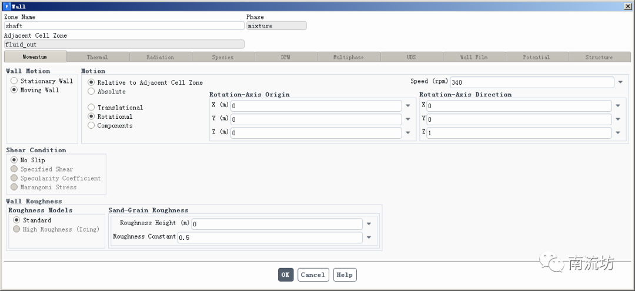The width and height of the screenshot is (635, 291).
Task: Switch to the Multiphase tab
Action: pos(349,57)
